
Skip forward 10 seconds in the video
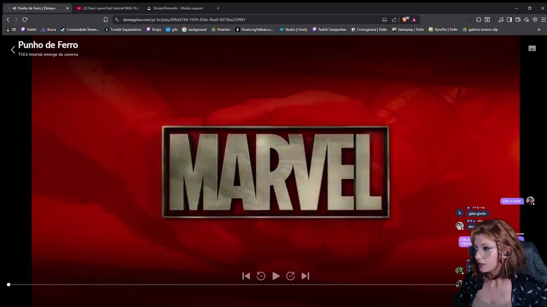291,276
